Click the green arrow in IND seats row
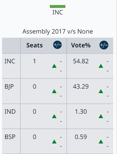Screen dimensions: 117x154 [x=54, y=116]
